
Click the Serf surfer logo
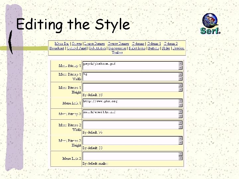coord(210,24)
